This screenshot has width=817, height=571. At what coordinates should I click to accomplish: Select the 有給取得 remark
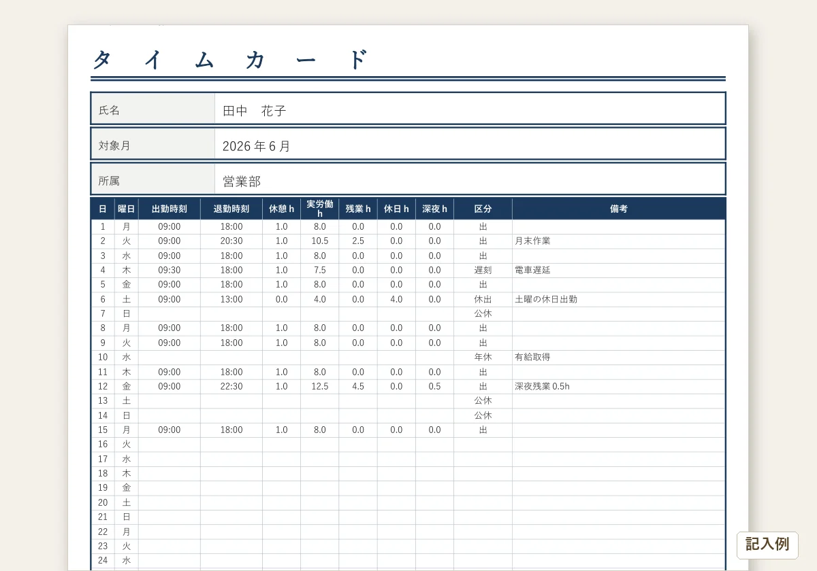(532, 357)
